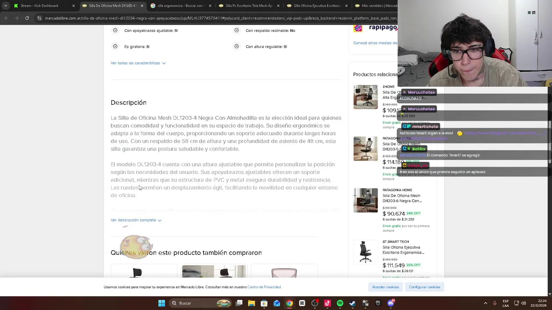Click PATAGONIA HOME seller label above Dl1203-6
Image resolution: width=552 pixels, height=310 pixels.
pos(397,190)
